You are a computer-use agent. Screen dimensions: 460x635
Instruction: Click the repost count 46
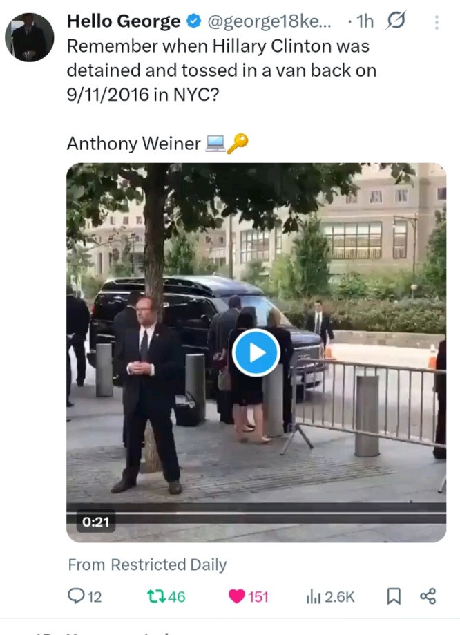click(177, 596)
